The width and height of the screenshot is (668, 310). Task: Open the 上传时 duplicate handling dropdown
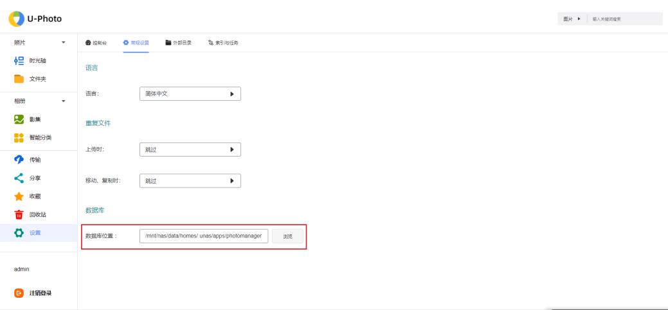tap(190, 149)
